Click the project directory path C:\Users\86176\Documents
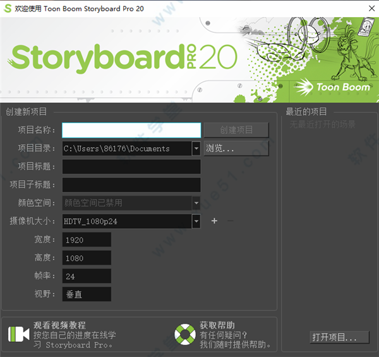Screen dimensions: 379x357 [116, 148]
